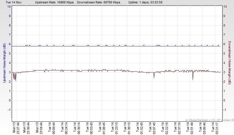The height and width of the screenshot is (135, 234).
Task: Click the Tue 14 00:53:45 time label
Action: (90, 128)
